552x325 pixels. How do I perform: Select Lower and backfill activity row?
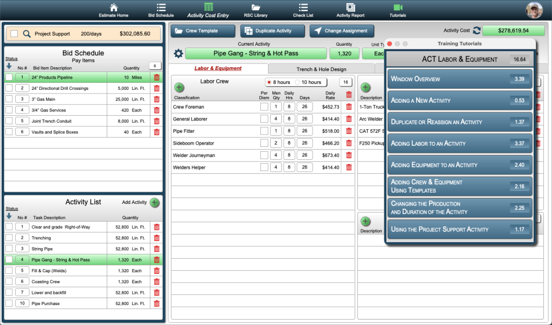point(83,293)
